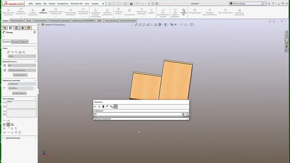Switch to the Сборка command tab
The width and height of the screenshot is (290, 163).
[x=5, y=21]
